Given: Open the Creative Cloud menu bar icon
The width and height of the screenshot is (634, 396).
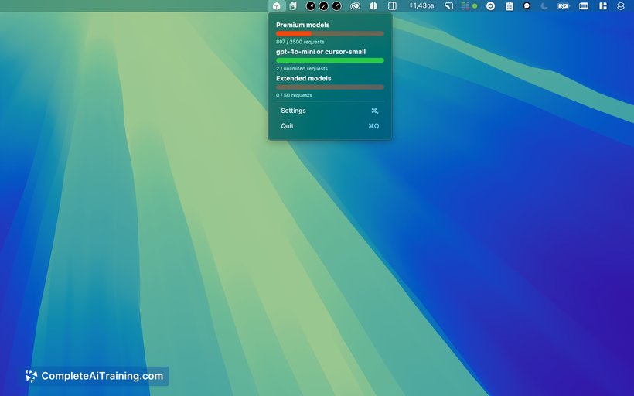Looking at the screenshot, I should coord(355,6).
